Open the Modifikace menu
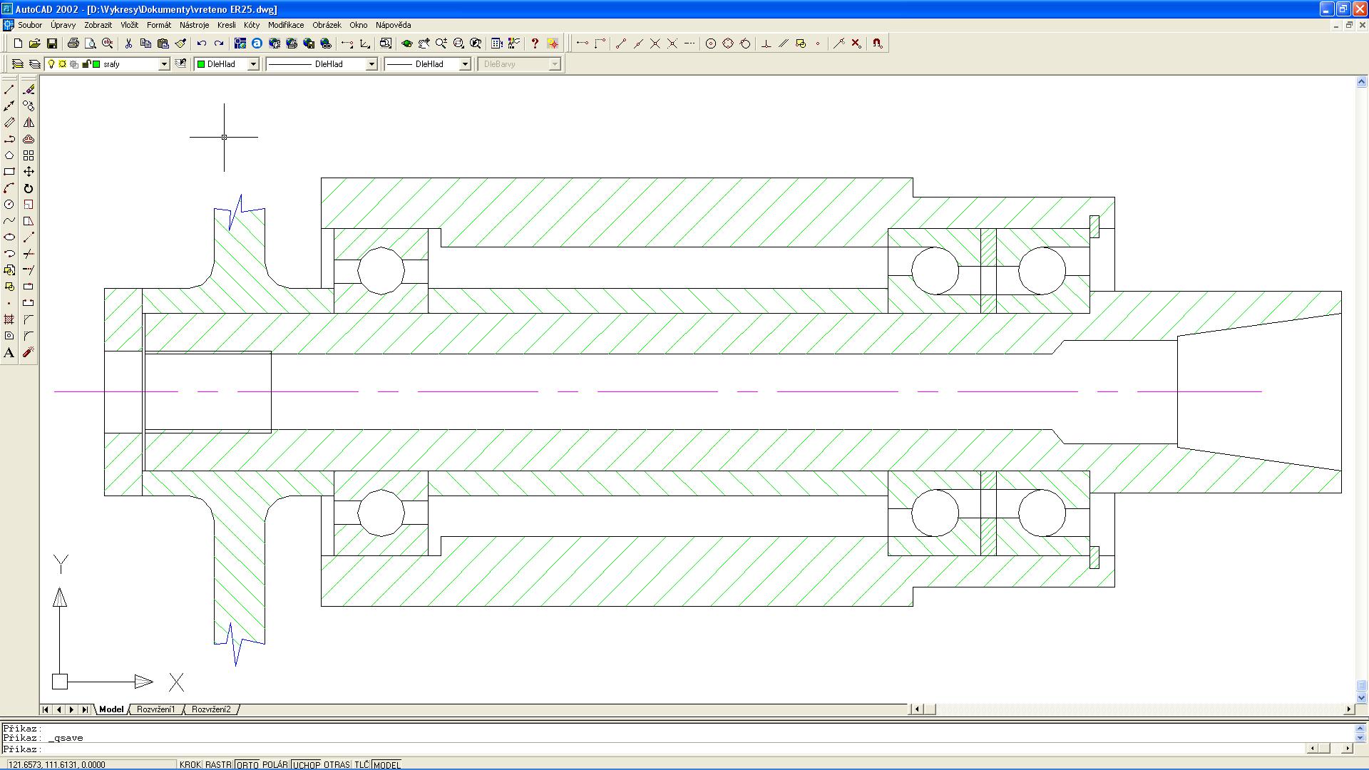The image size is (1369, 770). [285, 25]
